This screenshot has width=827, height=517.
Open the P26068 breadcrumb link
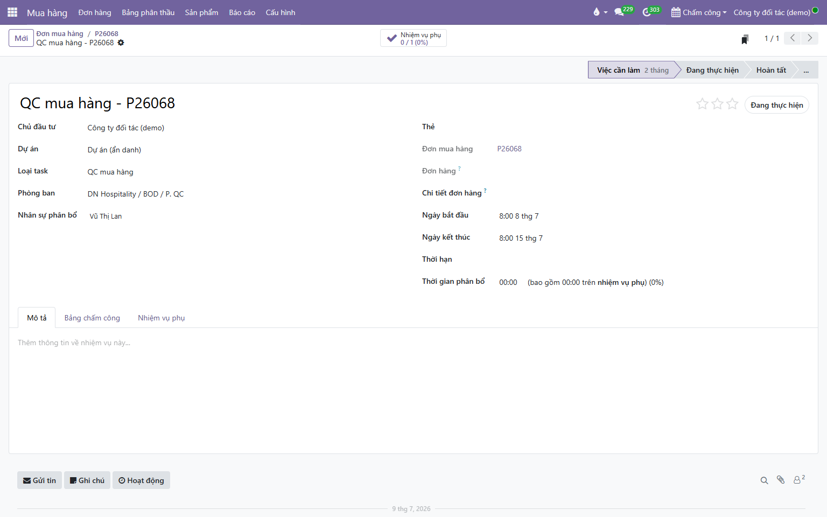(107, 33)
